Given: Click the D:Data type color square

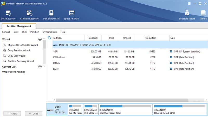Looking at the screenshot, I should (171, 63).
